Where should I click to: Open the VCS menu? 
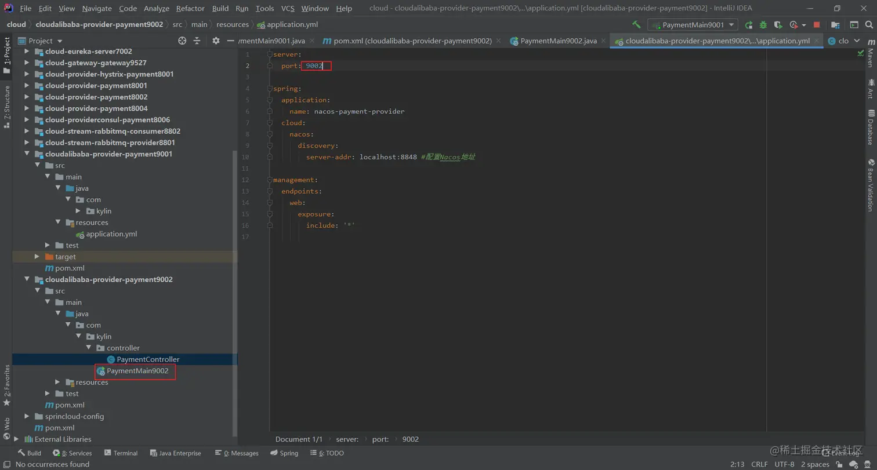[x=288, y=8]
